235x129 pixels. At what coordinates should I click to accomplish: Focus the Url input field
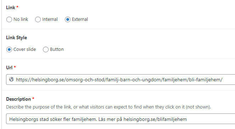pyautogui.click(x=121, y=80)
